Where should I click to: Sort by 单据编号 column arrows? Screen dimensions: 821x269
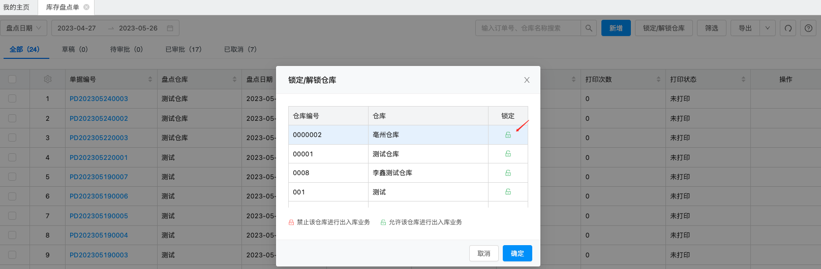pyautogui.click(x=150, y=79)
